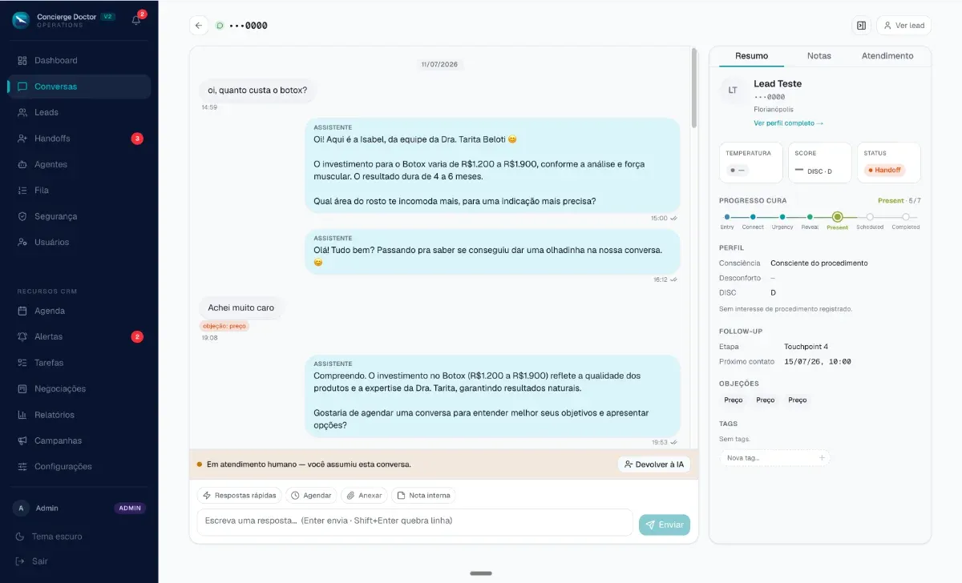Add a Nota interna

coord(423,496)
